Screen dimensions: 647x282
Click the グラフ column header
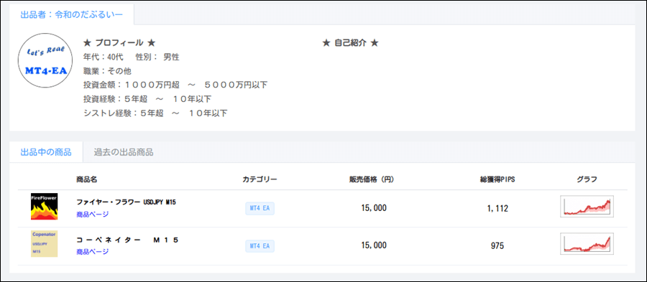tap(587, 179)
